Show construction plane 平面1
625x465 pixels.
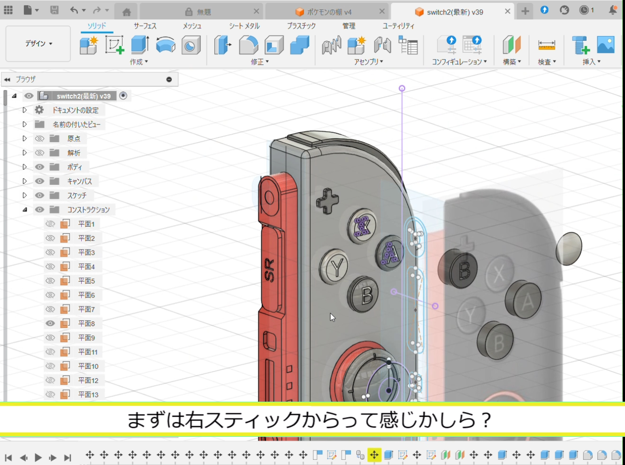click(x=50, y=224)
